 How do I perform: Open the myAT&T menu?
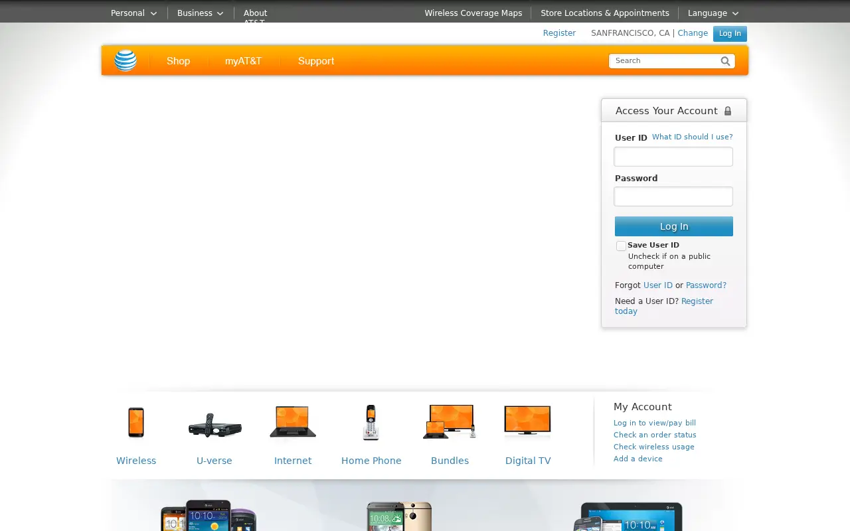[243, 61]
